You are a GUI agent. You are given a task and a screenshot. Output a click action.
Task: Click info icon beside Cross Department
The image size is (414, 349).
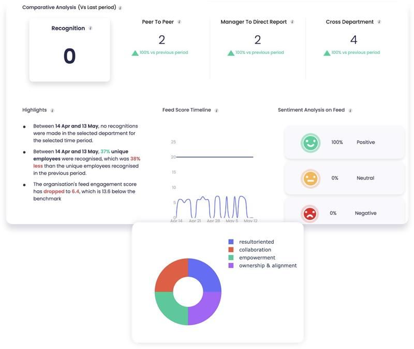tap(379, 22)
